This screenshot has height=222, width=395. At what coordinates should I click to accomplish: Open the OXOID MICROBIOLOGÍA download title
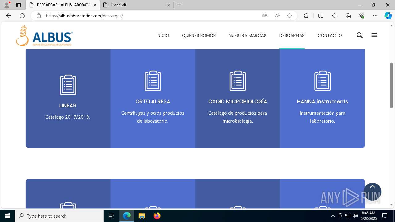point(238,101)
